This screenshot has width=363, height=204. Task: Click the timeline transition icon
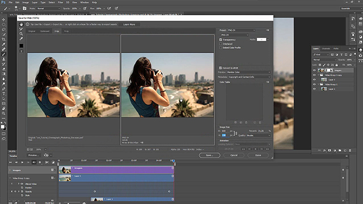[53, 163]
